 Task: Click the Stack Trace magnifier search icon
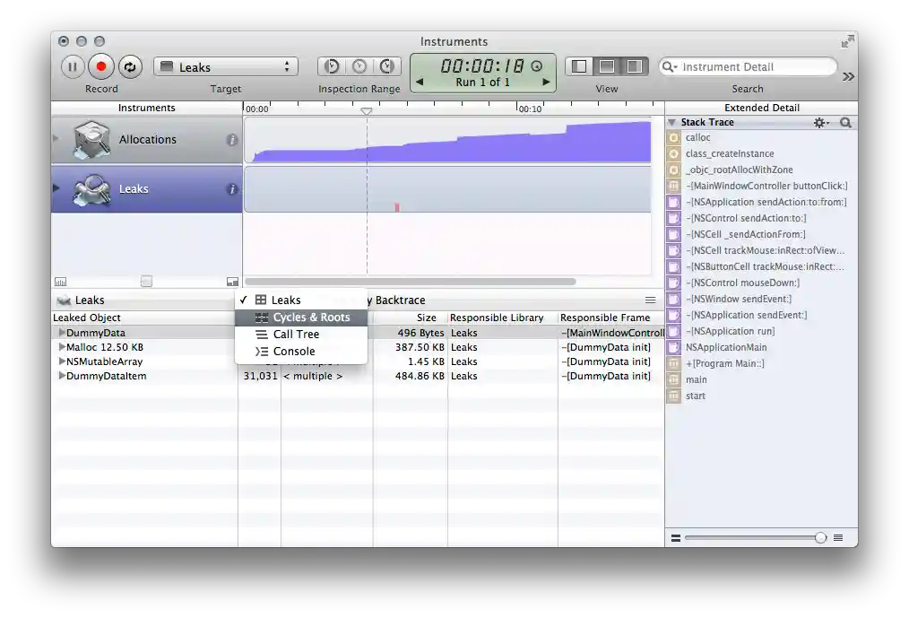845,123
